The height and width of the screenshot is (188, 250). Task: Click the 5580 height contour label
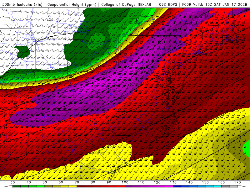86,133
